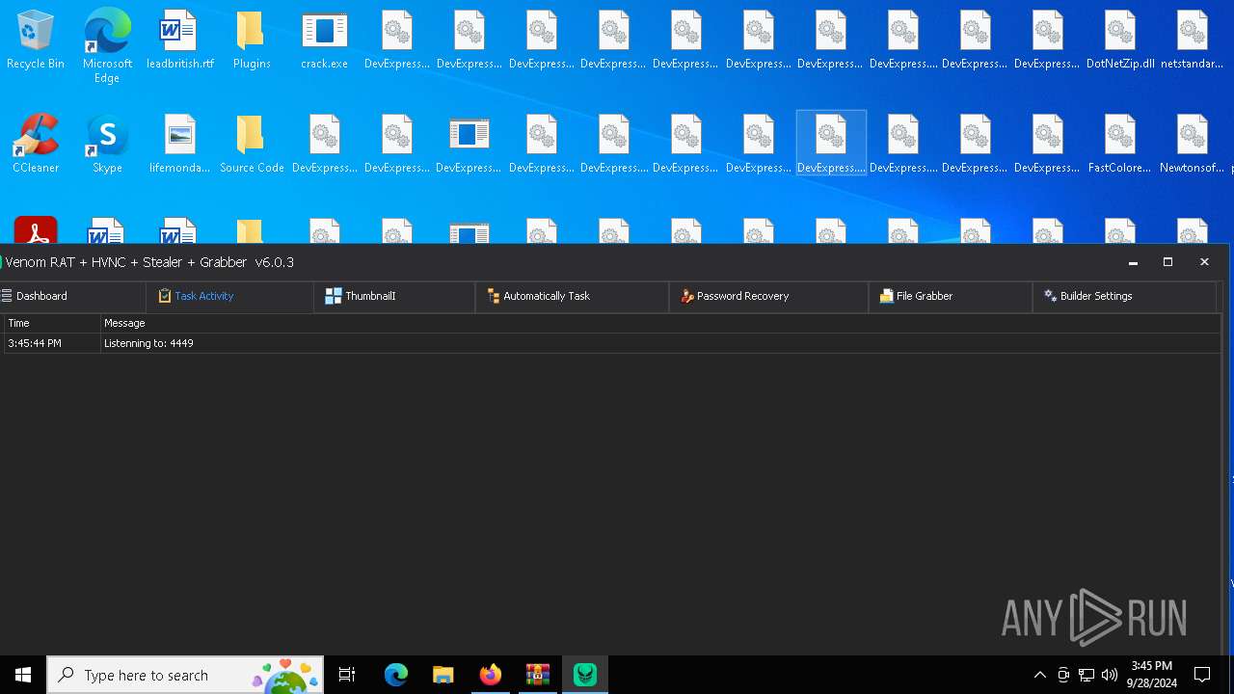
Task: Close the Venom RAT window
Action: pos(1204,262)
